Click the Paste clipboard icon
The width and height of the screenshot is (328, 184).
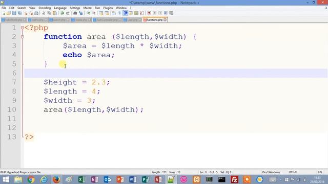click(x=55, y=13)
